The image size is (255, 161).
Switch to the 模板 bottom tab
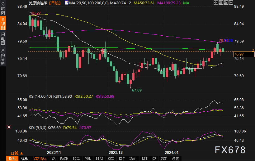[25, 159]
